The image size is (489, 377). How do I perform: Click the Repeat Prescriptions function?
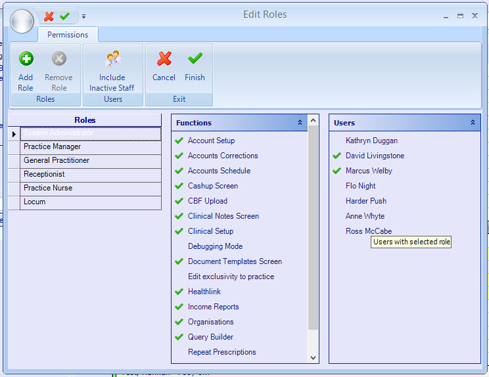pos(221,352)
